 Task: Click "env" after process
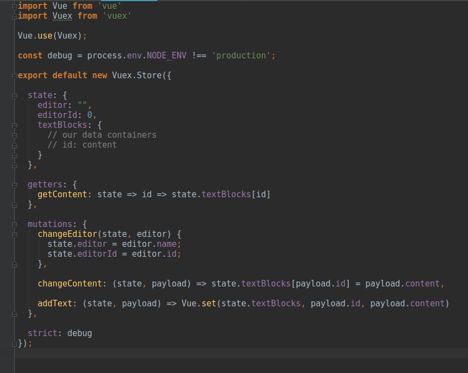(134, 56)
